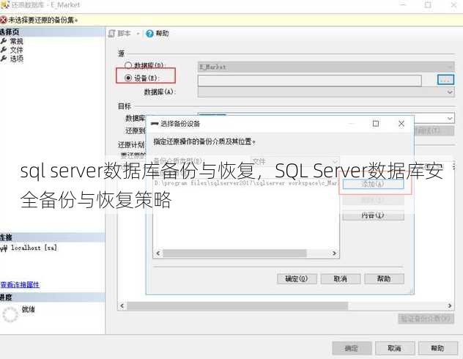Click the 帮助 label in the toolbar
463x359 pixels.
tap(162, 34)
